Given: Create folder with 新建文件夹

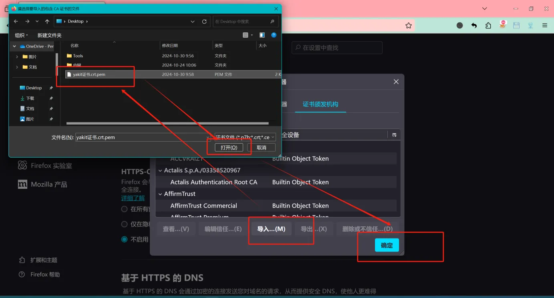Looking at the screenshot, I should [x=49, y=35].
